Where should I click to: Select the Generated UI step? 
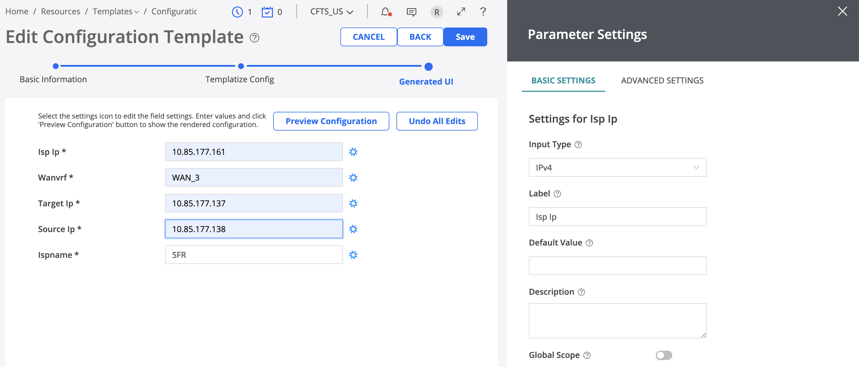click(426, 82)
